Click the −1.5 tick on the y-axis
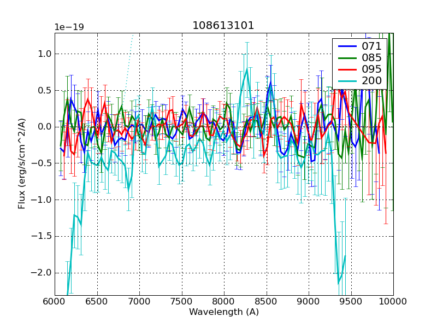437x328 pixels. point(43,236)
